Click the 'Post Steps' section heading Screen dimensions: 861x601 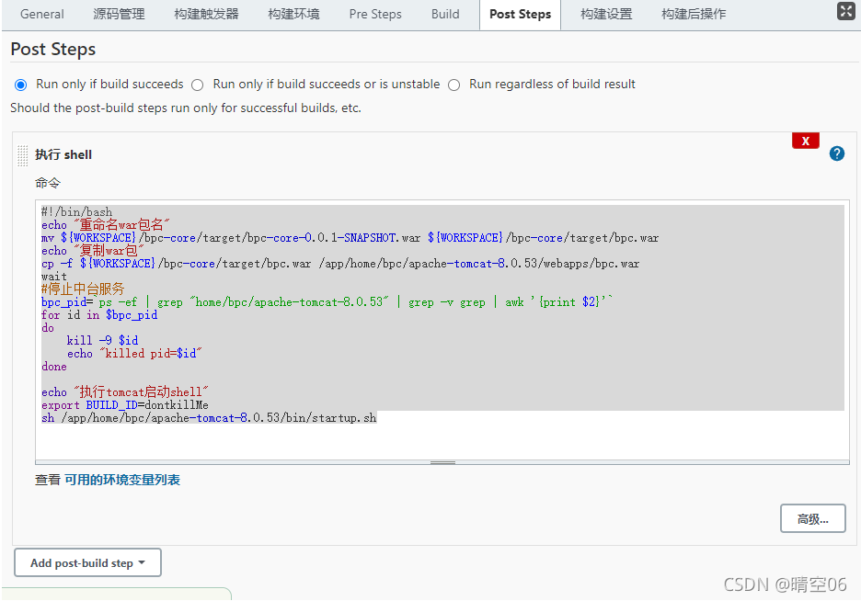pos(52,50)
